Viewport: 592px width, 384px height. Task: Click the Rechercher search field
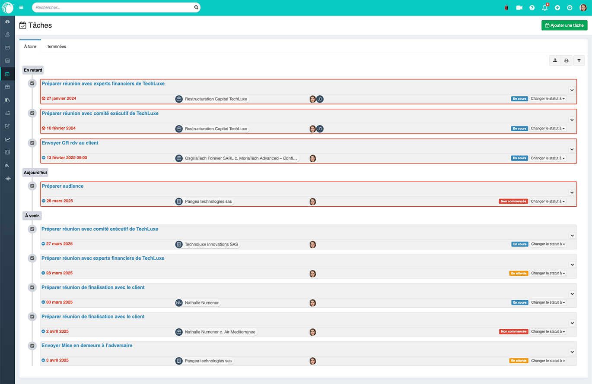pos(112,8)
